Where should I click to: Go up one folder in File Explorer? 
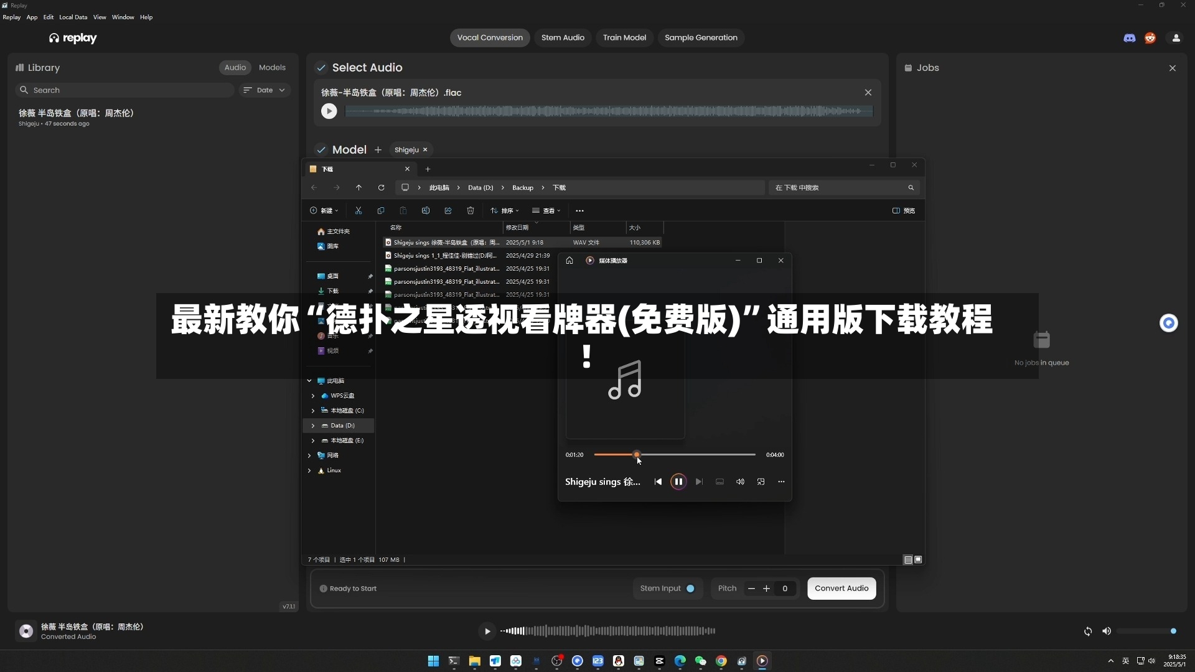coord(359,187)
